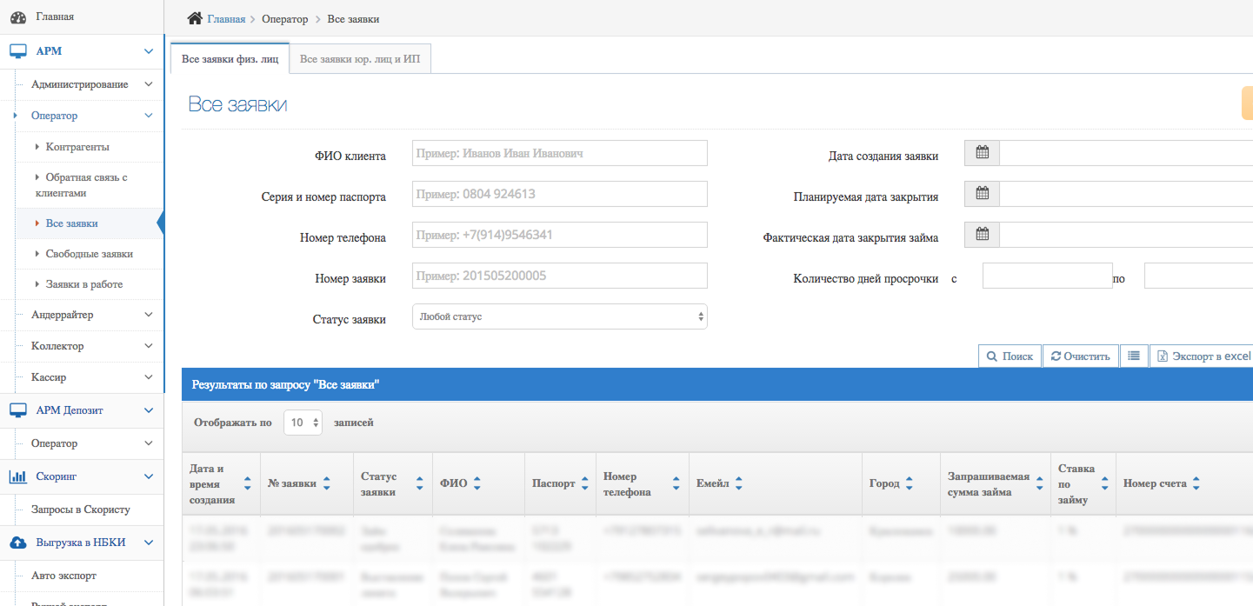Viewport: 1253px width, 606px height.
Task: Sort table by ФИО column arrows
Action: click(477, 484)
